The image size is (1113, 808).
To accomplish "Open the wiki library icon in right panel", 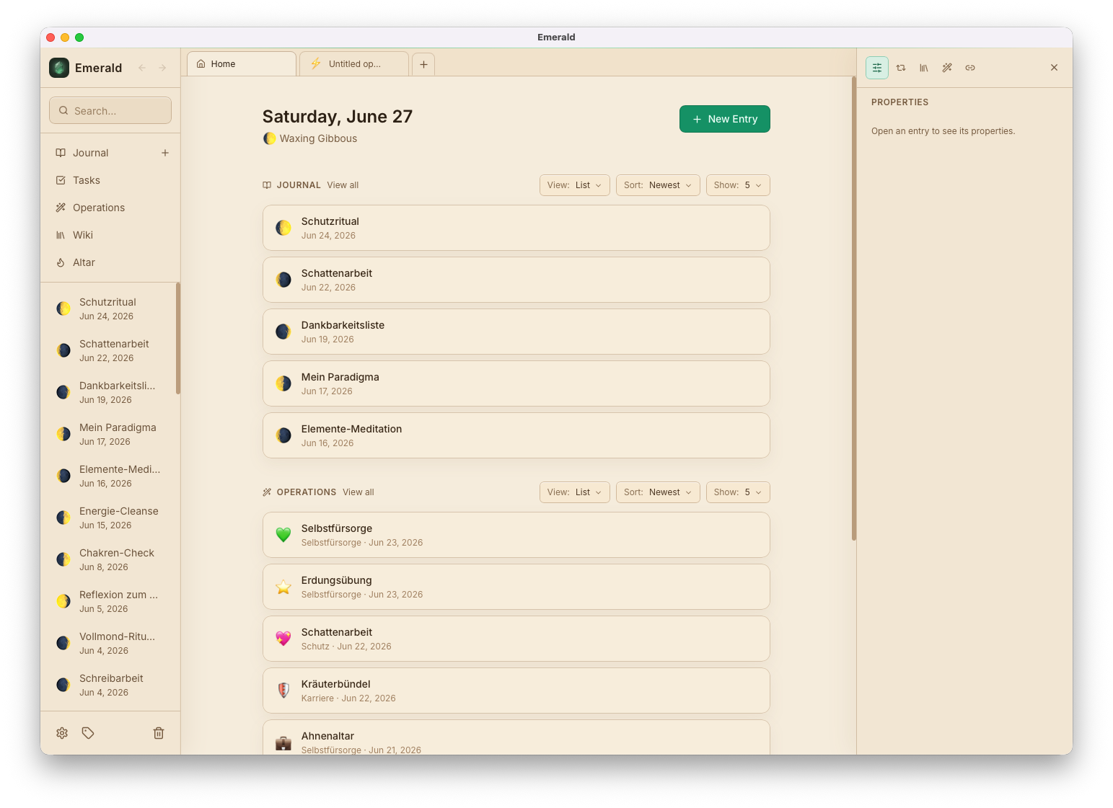I will pos(924,68).
